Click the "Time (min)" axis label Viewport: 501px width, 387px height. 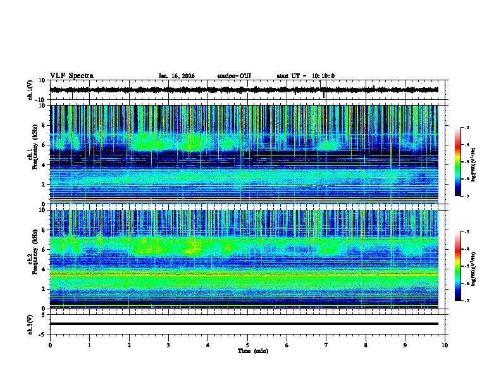[x=253, y=351]
